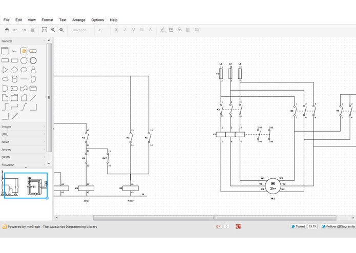Click the Undo arrow icon
Screen dimensions: 356x253
[15, 30]
